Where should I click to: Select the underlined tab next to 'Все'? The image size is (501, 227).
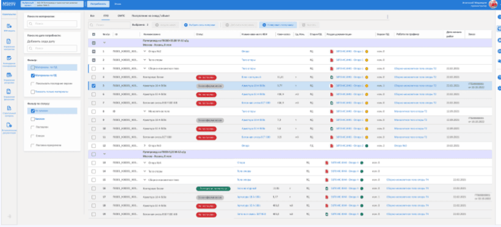pos(106,15)
